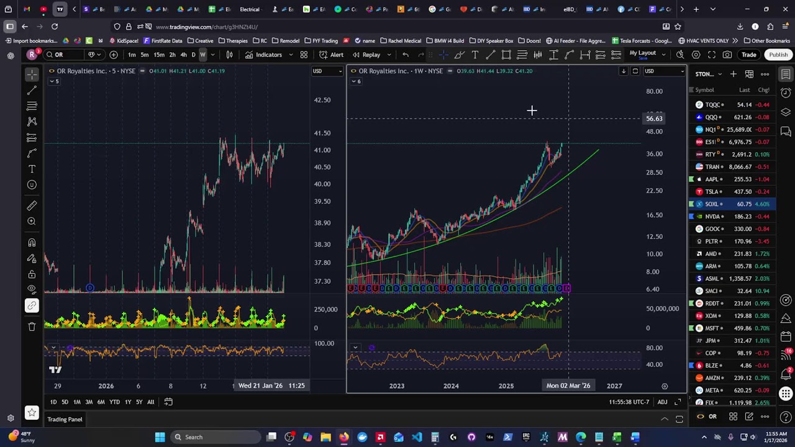The height and width of the screenshot is (447, 795).
Task: Select the AAPL row in the watchlist
Action: [733, 179]
